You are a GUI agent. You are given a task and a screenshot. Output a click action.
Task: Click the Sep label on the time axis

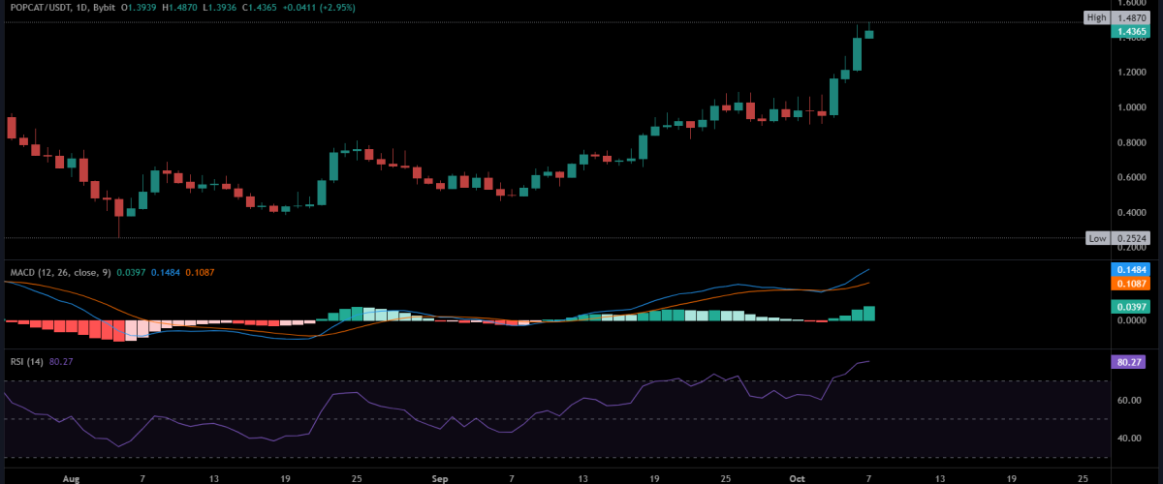(x=440, y=477)
